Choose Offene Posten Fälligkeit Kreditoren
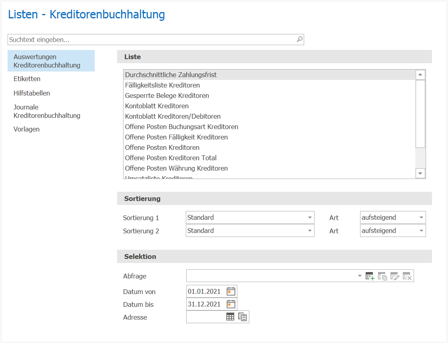This screenshot has width=448, height=344. click(270, 137)
